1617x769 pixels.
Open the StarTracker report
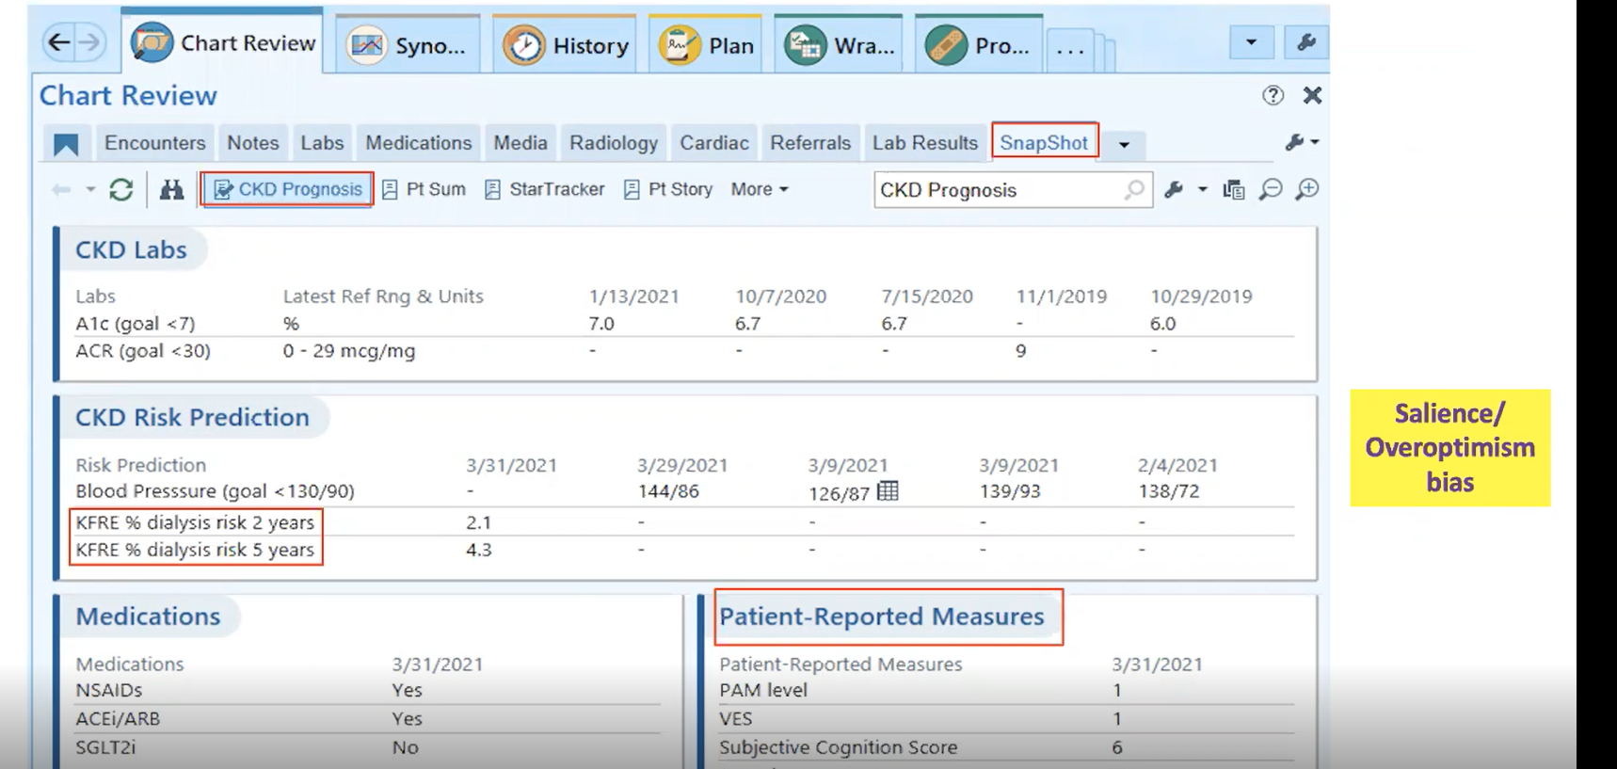545,189
